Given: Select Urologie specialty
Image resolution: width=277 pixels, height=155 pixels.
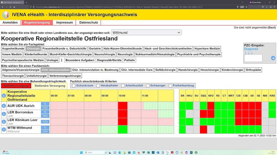Looking at the screenshot, I should click(52, 60).
